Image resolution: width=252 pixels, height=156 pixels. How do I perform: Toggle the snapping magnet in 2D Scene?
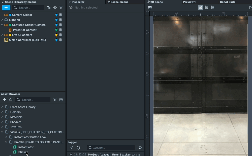coord(150,8)
